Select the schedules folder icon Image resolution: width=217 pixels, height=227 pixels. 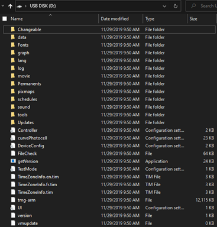coord(13,99)
